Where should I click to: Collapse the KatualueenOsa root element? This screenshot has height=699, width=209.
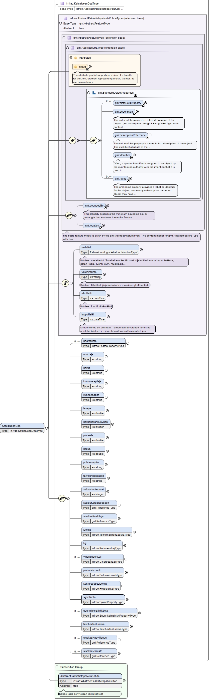[x=46, y=428]
